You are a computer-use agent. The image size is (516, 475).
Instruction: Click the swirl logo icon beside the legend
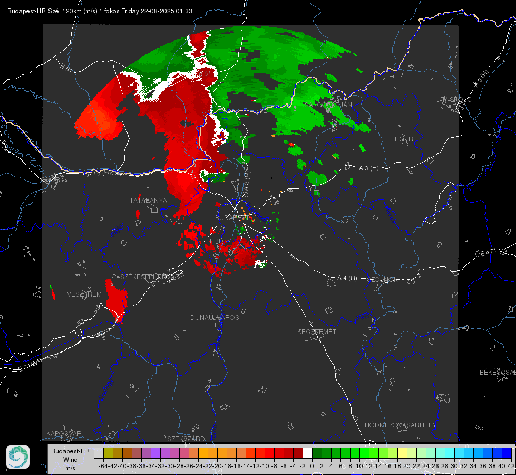18,457
